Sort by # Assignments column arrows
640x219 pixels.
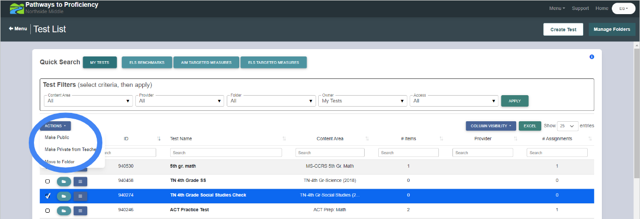(x=590, y=139)
